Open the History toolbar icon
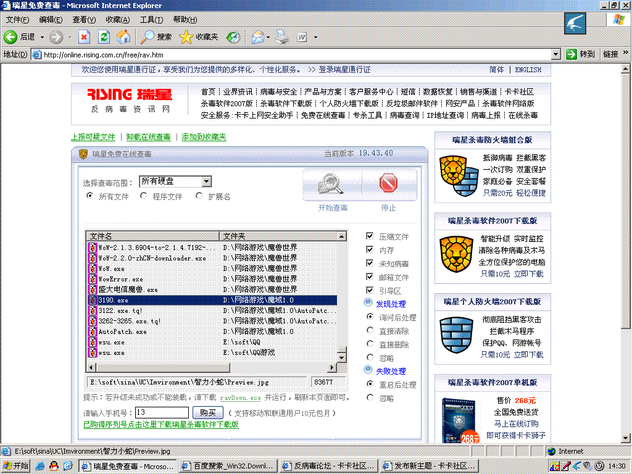 [233, 37]
